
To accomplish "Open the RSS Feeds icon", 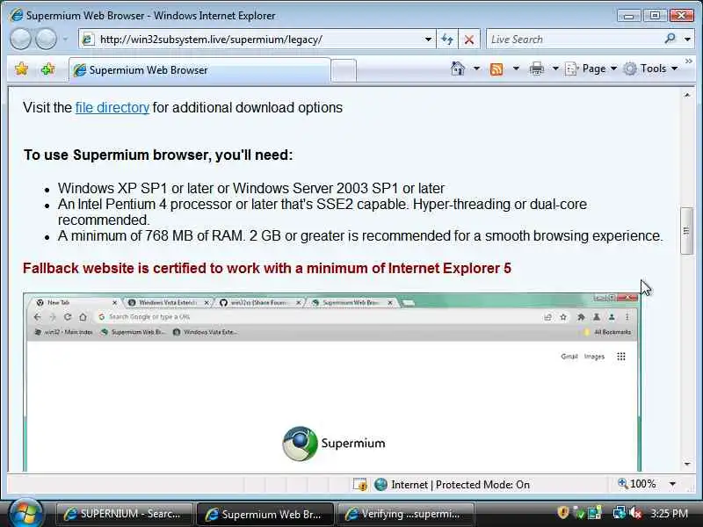I will point(496,69).
